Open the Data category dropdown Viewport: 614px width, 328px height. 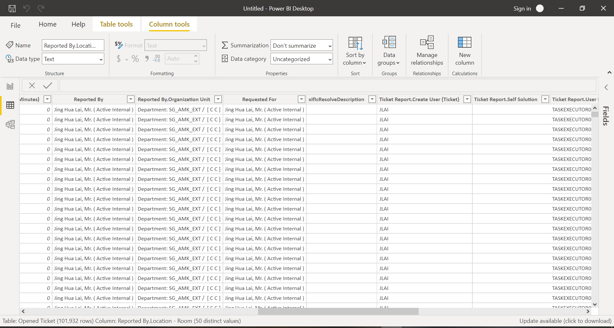click(x=302, y=59)
